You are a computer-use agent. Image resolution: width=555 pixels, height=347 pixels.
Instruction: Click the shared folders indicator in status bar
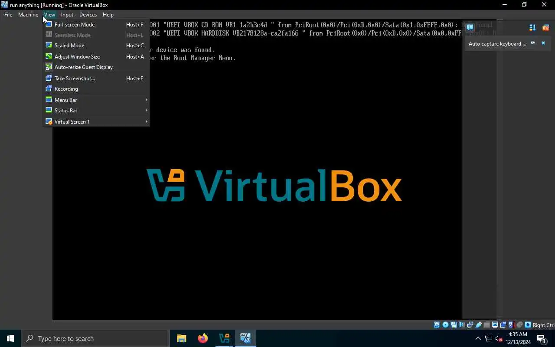pyautogui.click(x=487, y=325)
